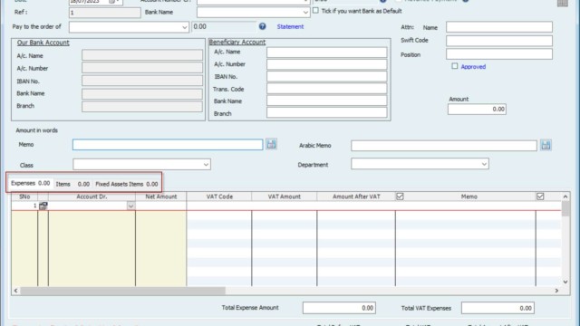Click the 'Amount After VAT' column header
Screen dimensions: 580x326
pos(356,197)
